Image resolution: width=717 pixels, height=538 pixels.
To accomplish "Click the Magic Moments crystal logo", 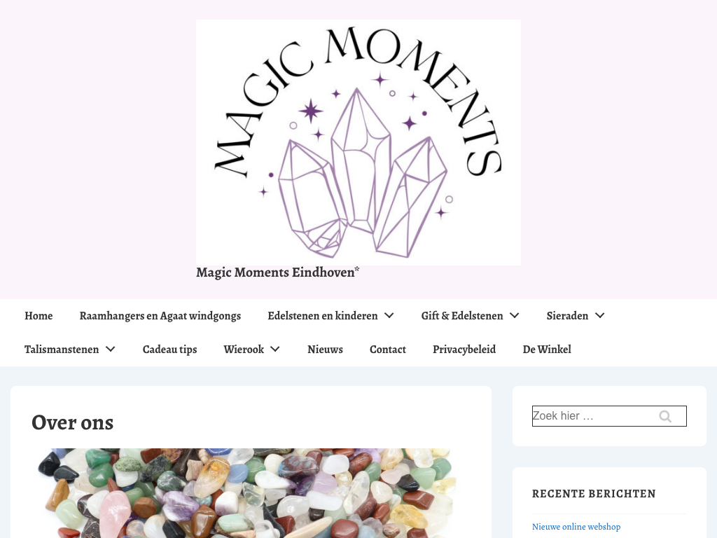I will [358, 142].
